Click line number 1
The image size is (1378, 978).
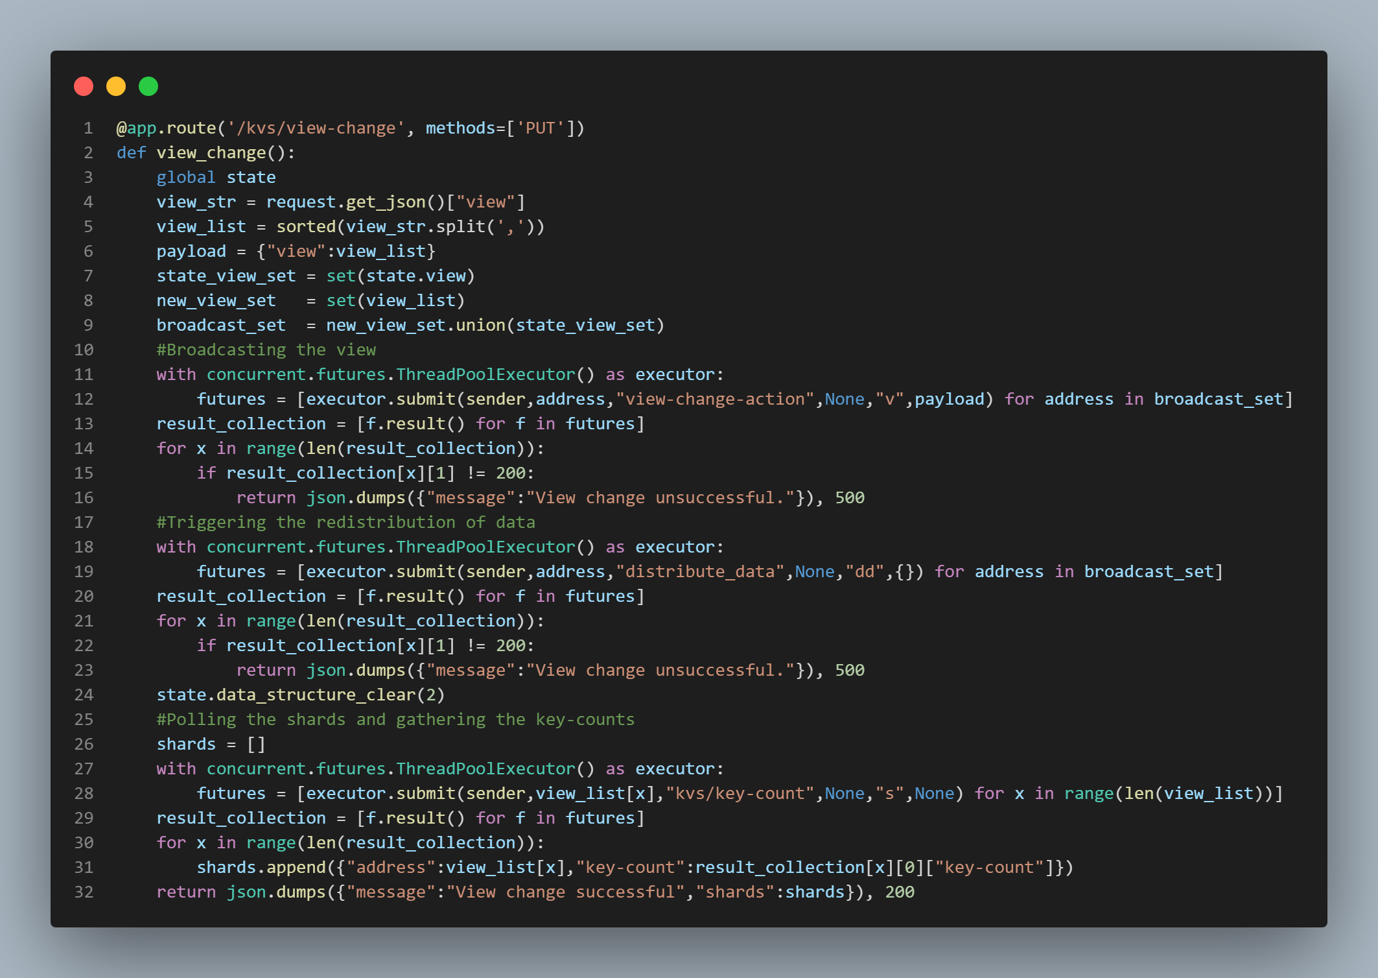click(88, 128)
